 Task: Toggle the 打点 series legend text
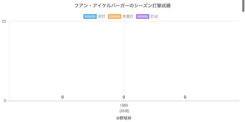point(154,16)
